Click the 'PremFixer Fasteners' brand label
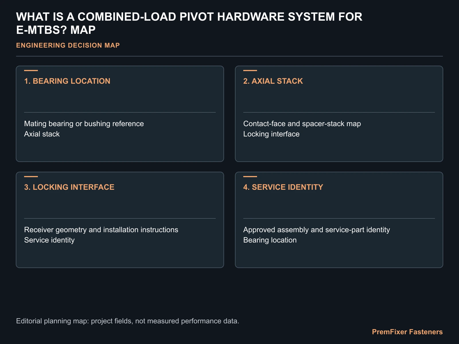 (407, 332)
